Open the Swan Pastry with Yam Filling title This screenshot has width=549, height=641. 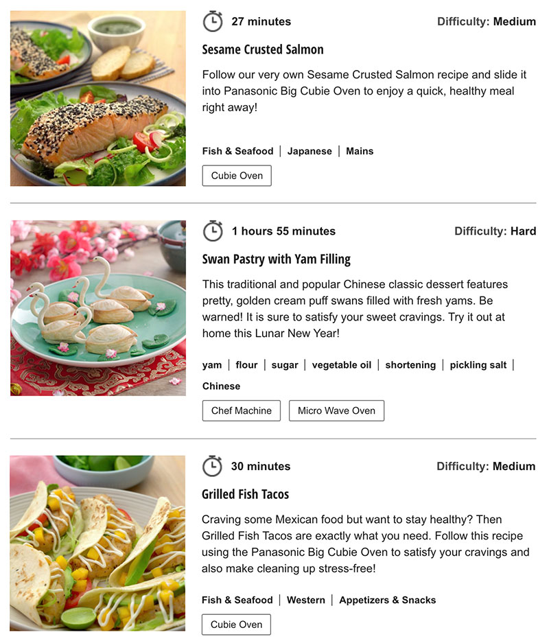277,259
